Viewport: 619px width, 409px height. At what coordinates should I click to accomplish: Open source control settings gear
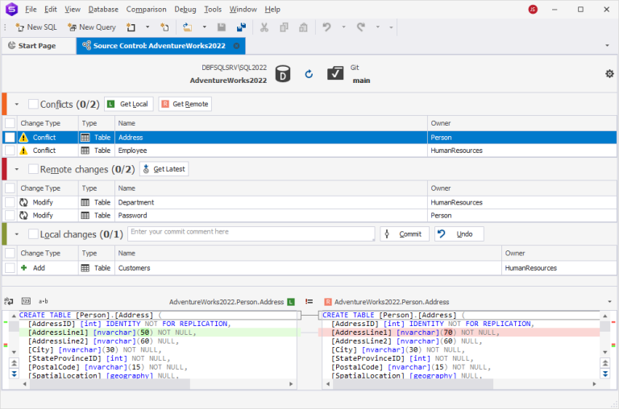click(609, 74)
